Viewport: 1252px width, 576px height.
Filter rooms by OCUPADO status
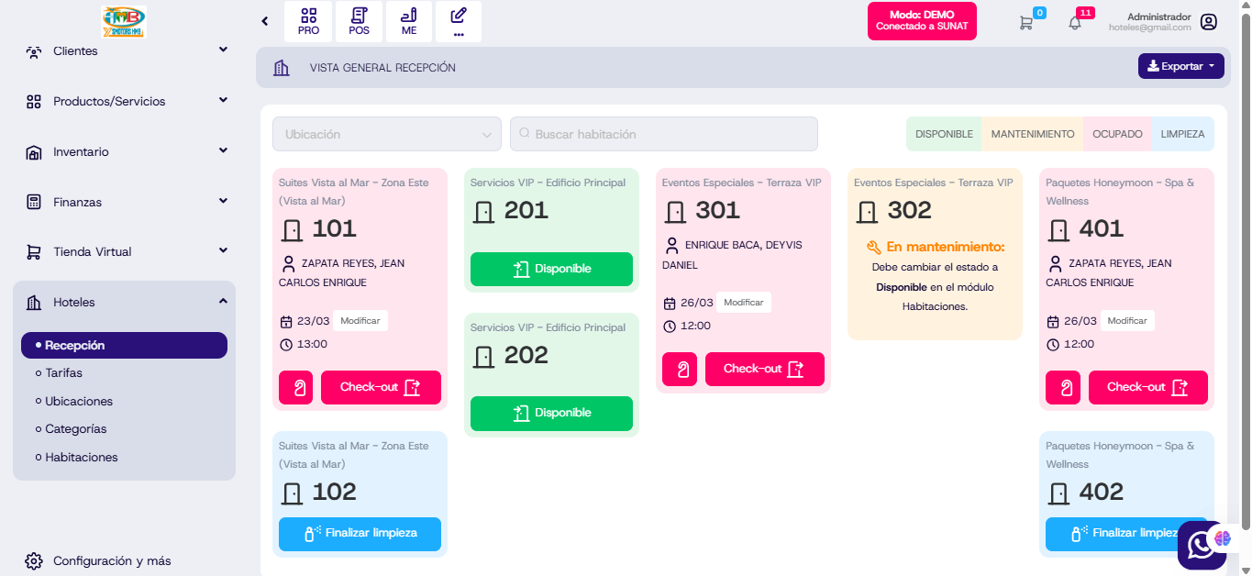point(1117,134)
